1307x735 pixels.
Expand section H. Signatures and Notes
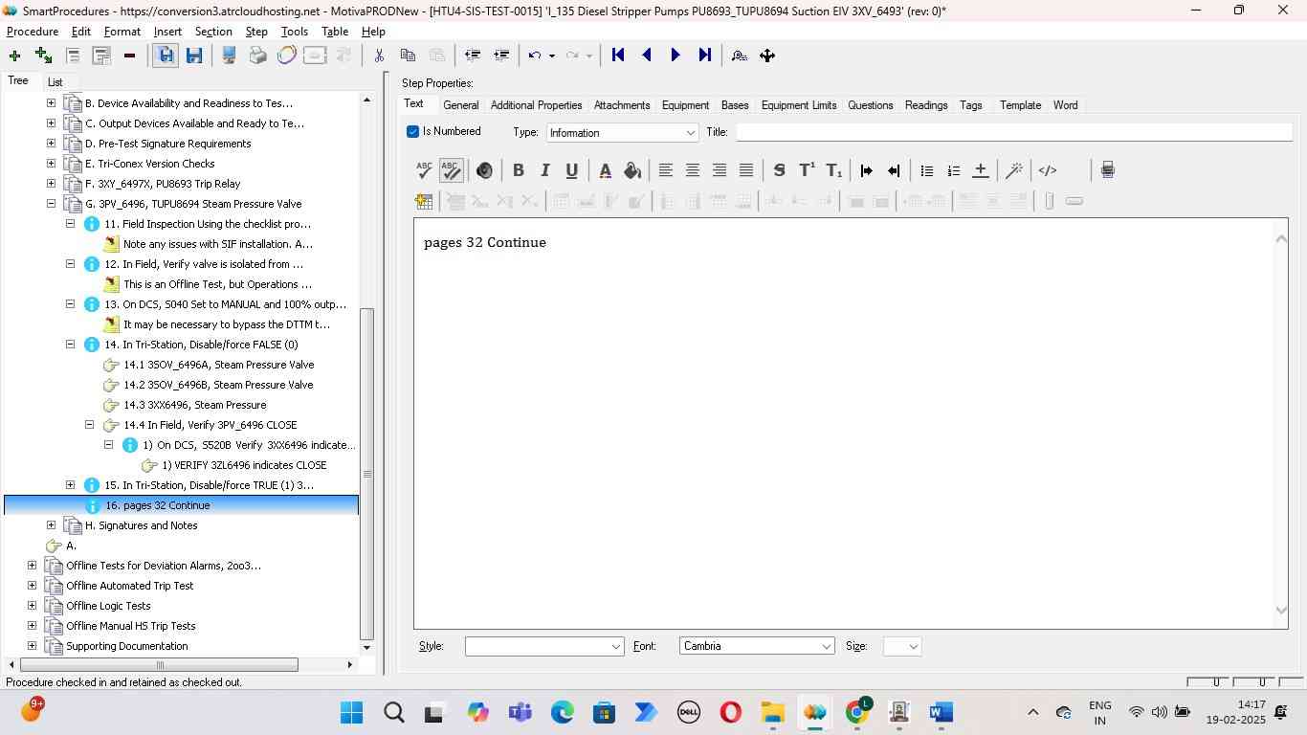tap(51, 525)
